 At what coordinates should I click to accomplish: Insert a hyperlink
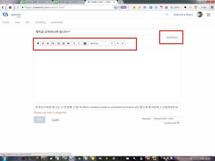pyautogui.click(x=74, y=43)
